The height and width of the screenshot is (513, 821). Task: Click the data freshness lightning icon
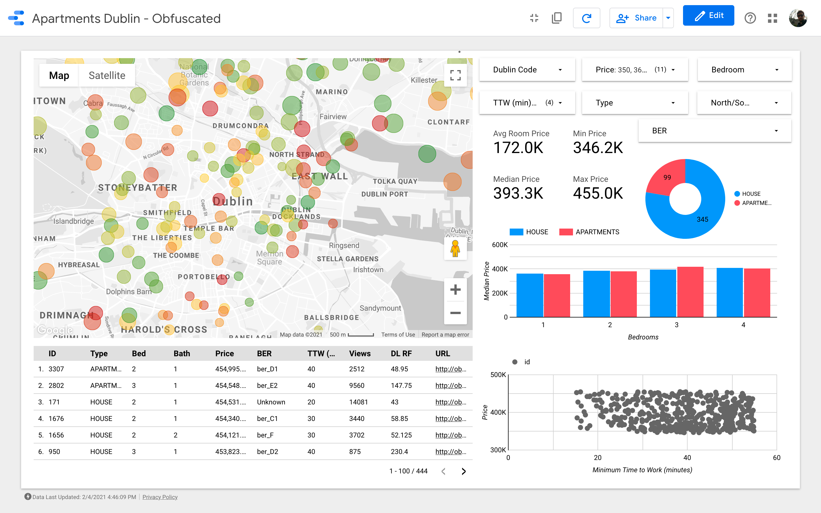click(28, 497)
